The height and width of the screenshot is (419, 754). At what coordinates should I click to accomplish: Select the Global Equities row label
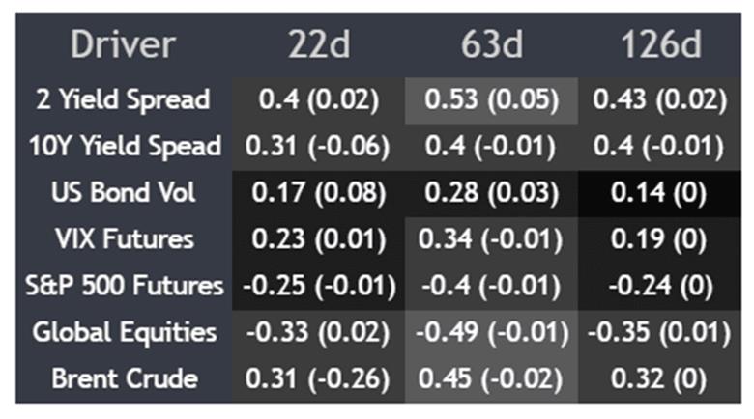click(125, 333)
